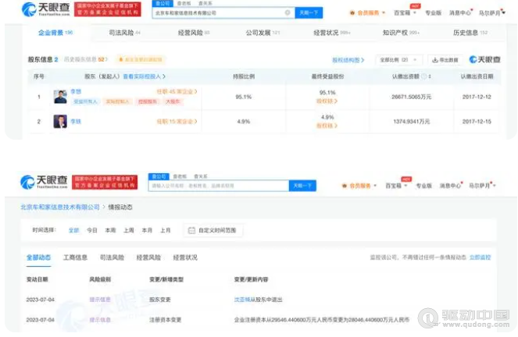Open shareholder 李铁's profile link
Viewport: 518px width, 337px height.
pos(76,122)
